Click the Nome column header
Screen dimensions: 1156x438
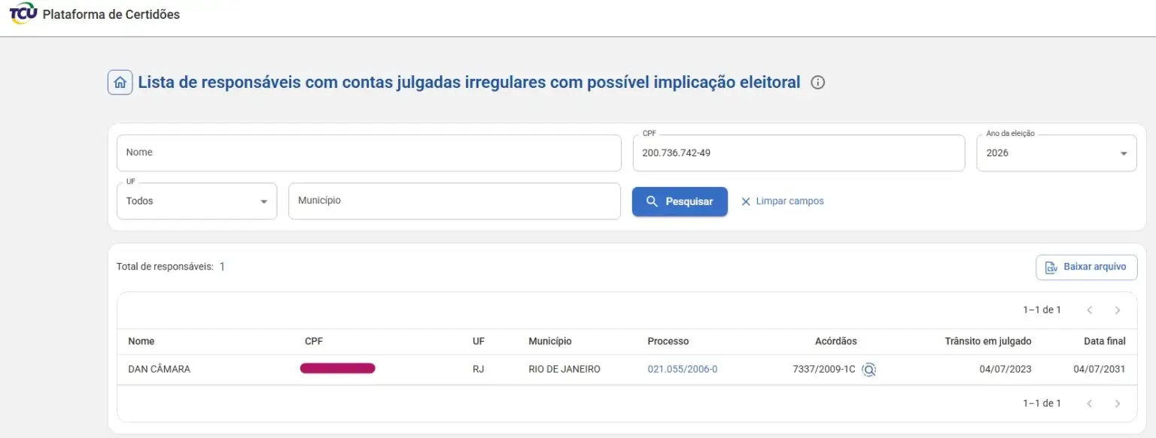coord(141,342)
